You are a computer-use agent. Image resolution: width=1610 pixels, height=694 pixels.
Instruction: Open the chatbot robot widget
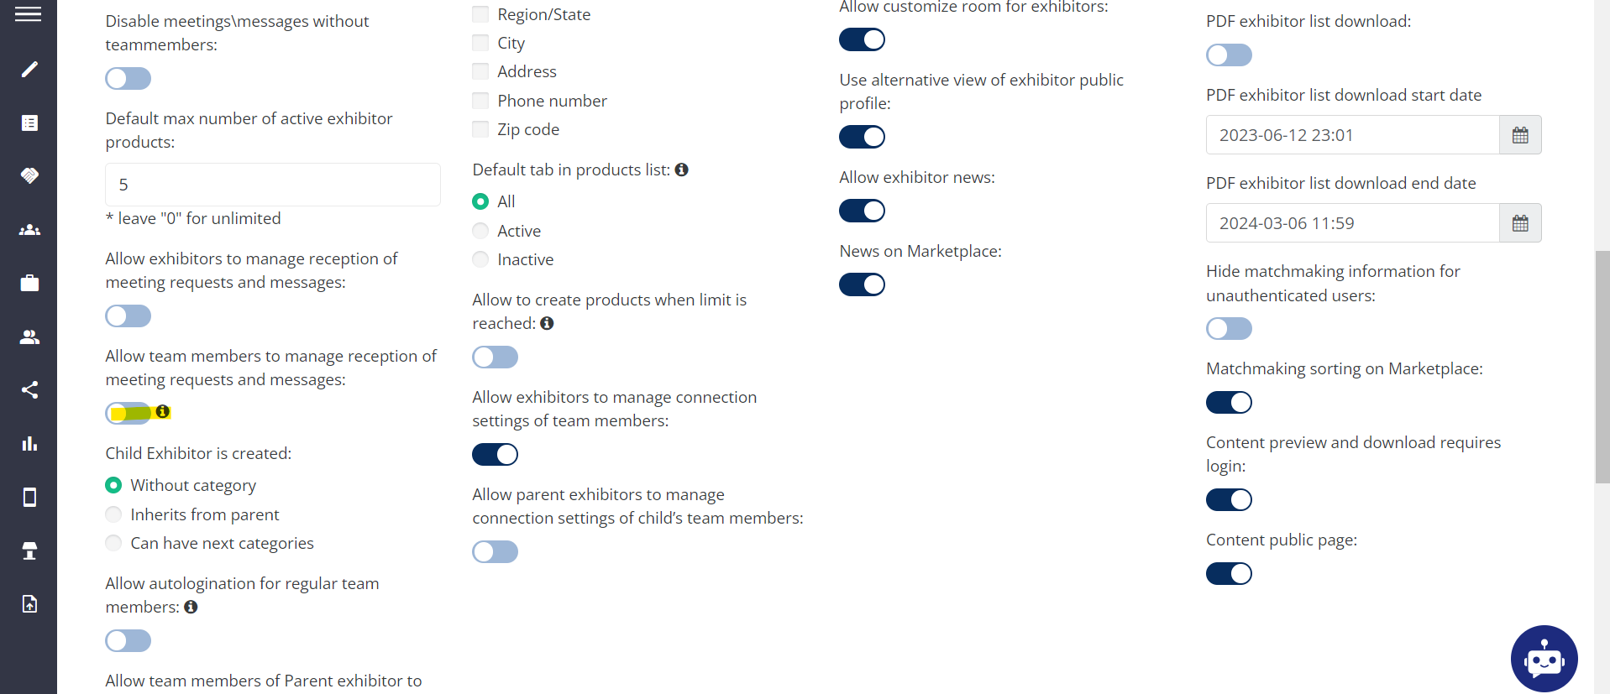1544,659
